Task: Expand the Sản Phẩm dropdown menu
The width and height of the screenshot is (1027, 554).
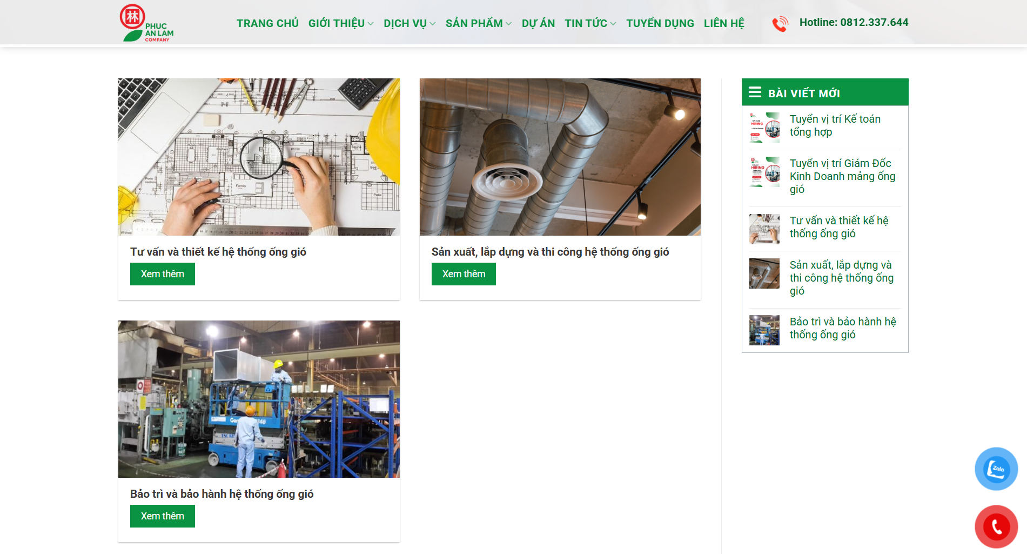Action: pyautogui.click(x=478, y=23)
